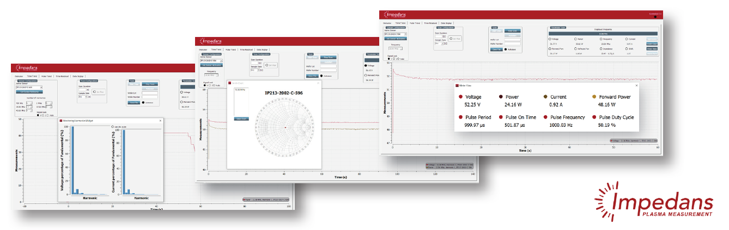Screen dimensions: 729x230
Task: Open Data Display tab in left window
Action: click(x=78, y=76)
